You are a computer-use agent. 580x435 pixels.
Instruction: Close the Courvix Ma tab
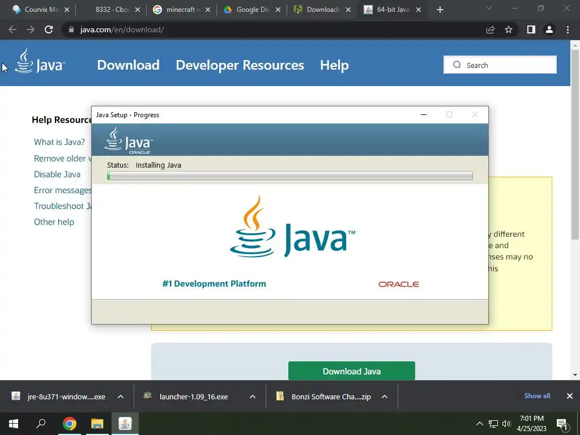coord(67,10)
